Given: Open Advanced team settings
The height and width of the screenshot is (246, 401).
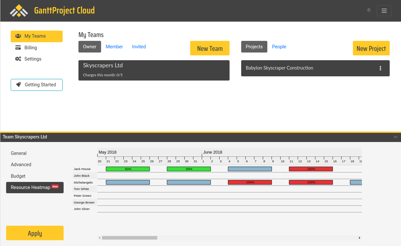Looking at the screenshot, I should [21, 165].
